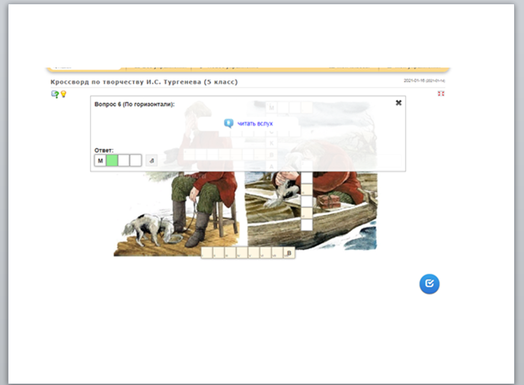This screenshot has height=385, width=524.
Task: Click the right illustration of the wooden boat
Action: (340, 222)
